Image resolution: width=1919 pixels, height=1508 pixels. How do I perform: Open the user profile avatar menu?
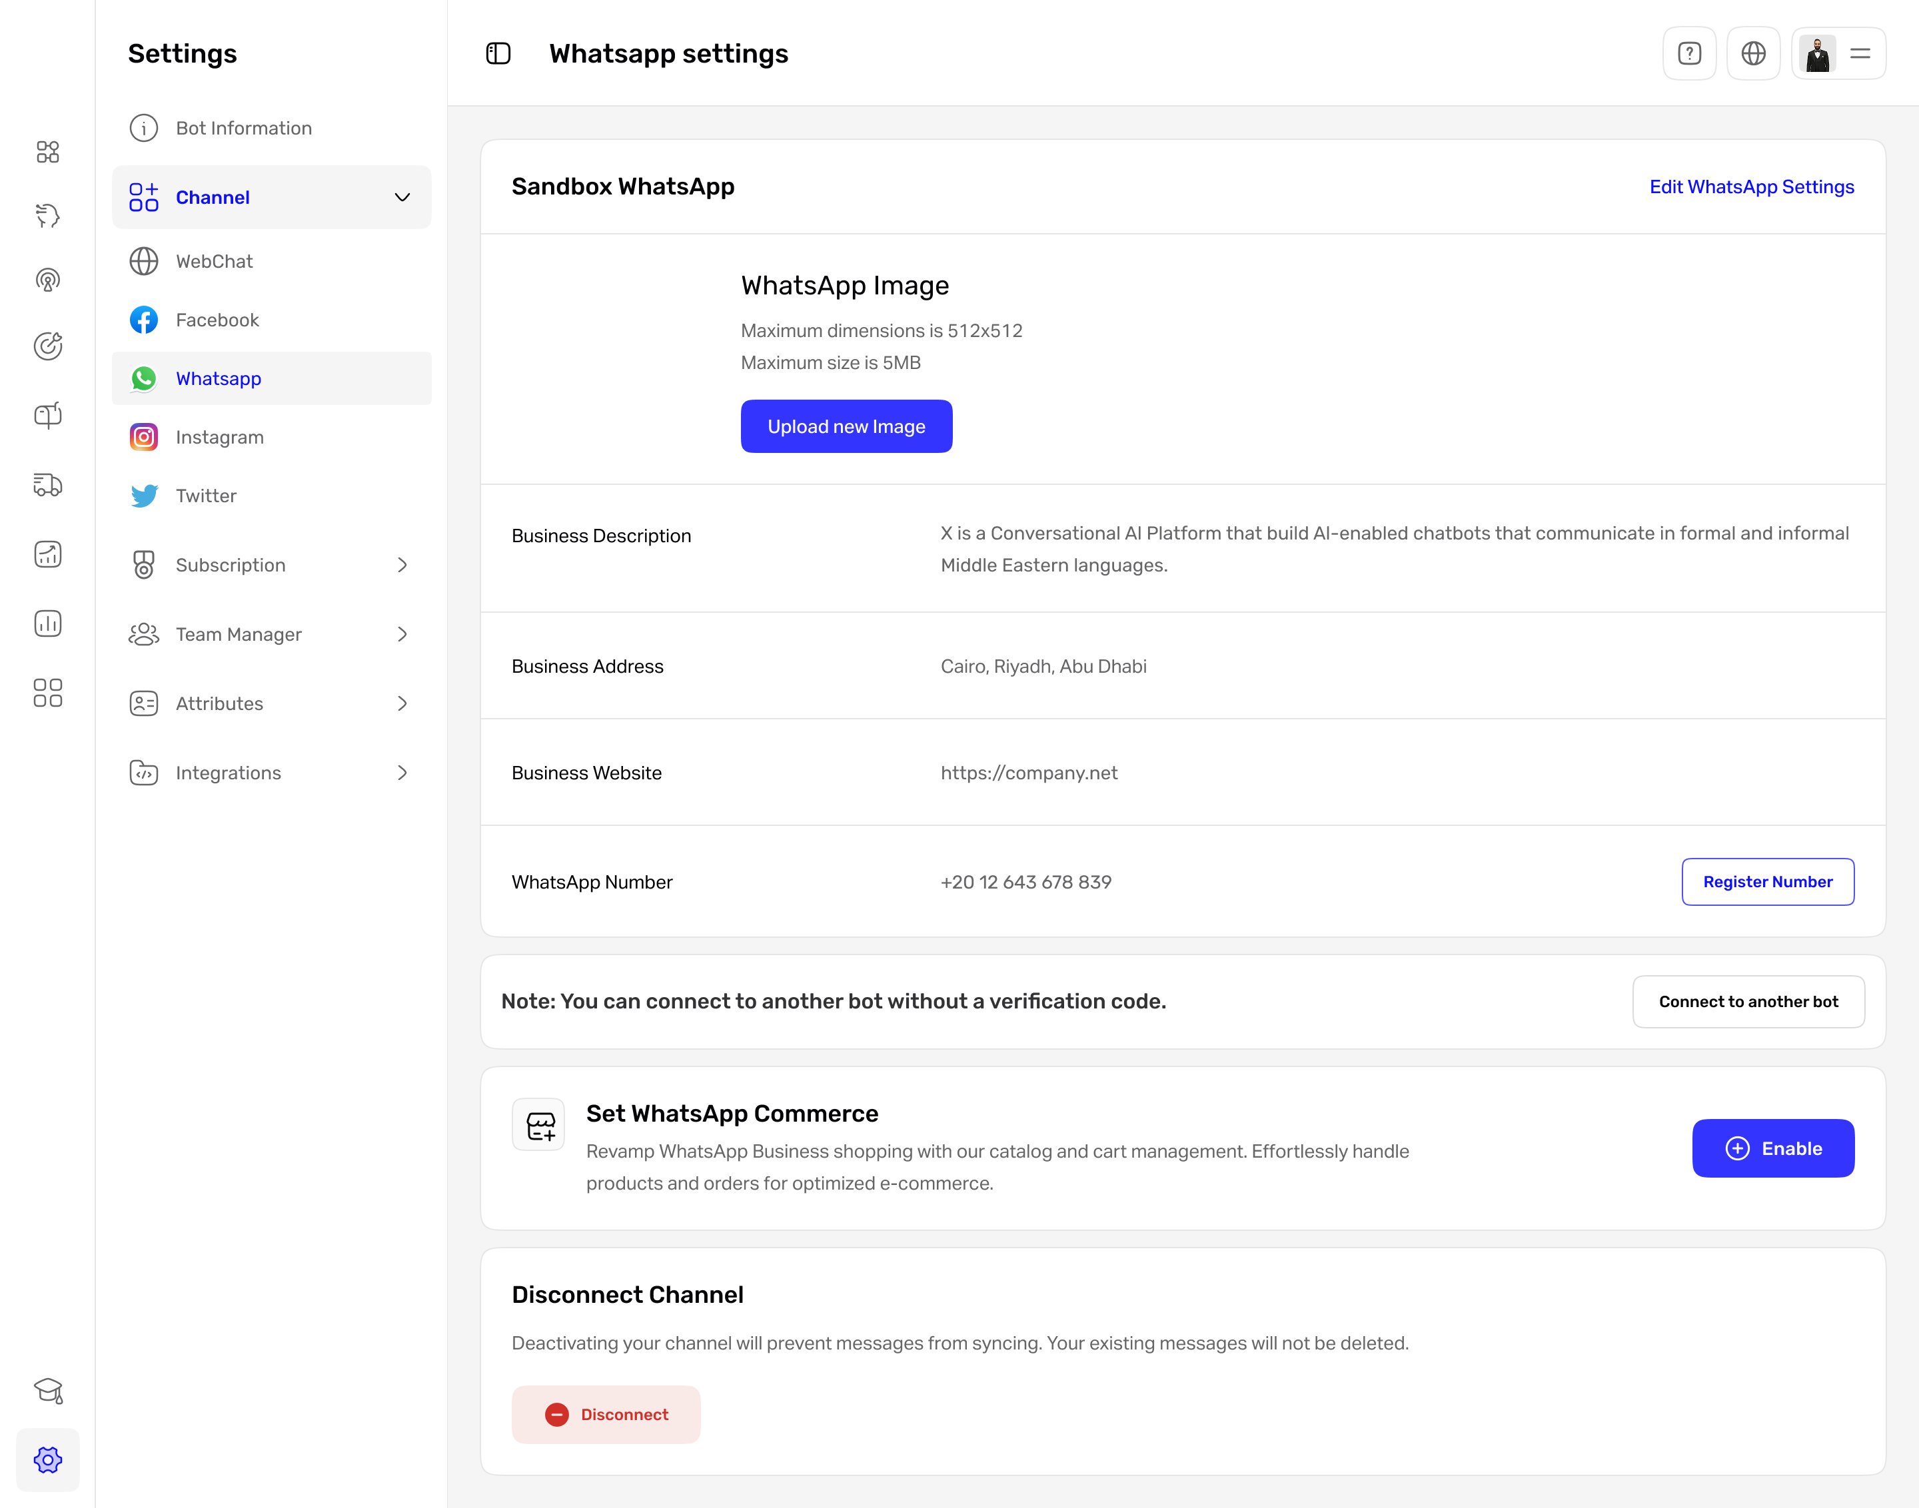(1838, 54)
